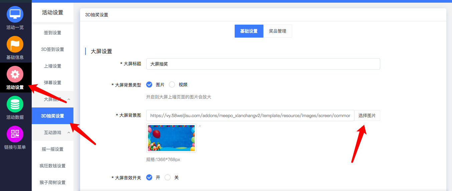Click the balloon background image thumbnail
The width and height of the screenshot is (452, 191).
click(171, 138)
